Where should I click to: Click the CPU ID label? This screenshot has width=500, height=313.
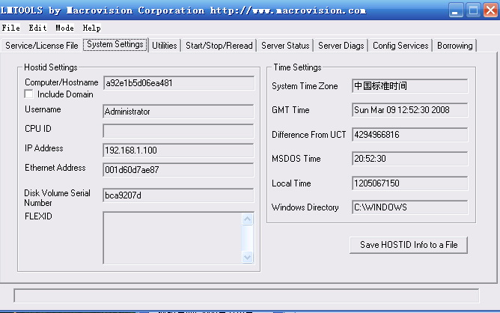[38, 129]
